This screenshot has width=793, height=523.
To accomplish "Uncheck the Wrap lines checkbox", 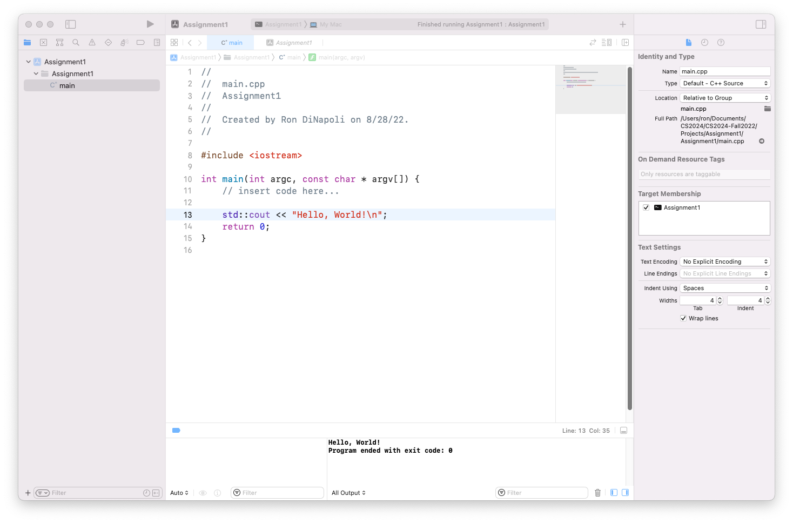I will coord(683,318).
